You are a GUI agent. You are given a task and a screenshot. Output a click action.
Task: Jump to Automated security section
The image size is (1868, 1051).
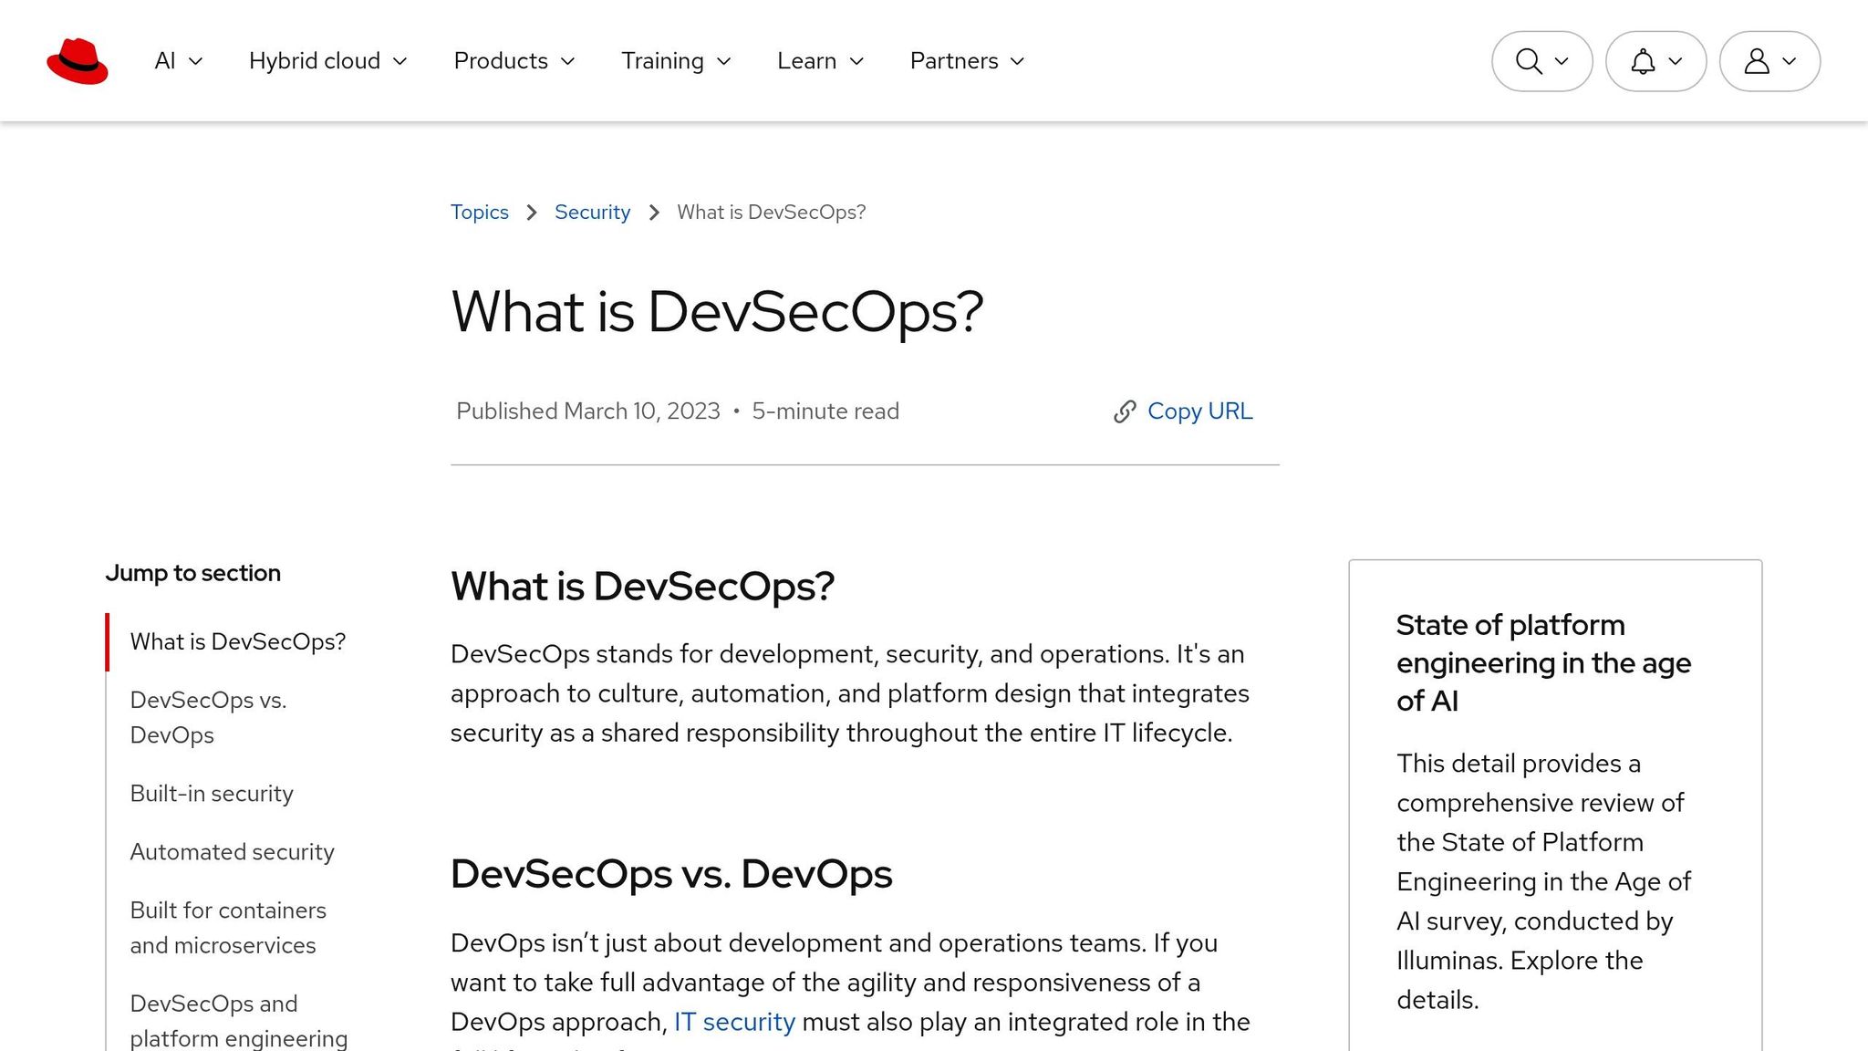[233, 852]
